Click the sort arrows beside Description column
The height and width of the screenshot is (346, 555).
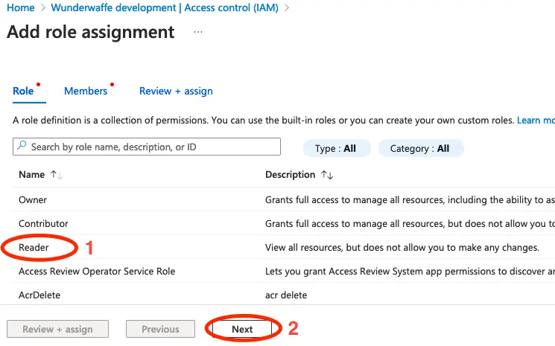(326, 175)
